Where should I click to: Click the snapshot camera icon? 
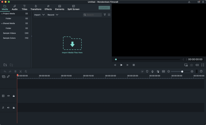tap(191, 65)
